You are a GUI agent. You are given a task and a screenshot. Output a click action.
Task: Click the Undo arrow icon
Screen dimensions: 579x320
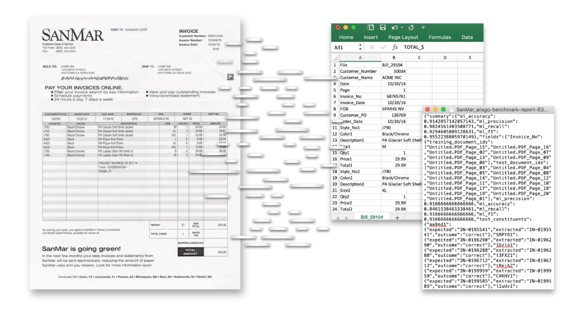(x=395, y=27)
